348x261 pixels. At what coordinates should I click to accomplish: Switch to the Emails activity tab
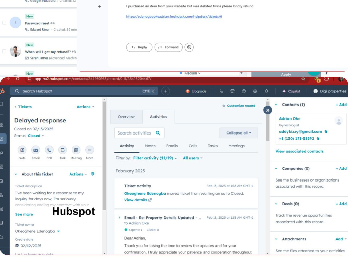(172, 146)
